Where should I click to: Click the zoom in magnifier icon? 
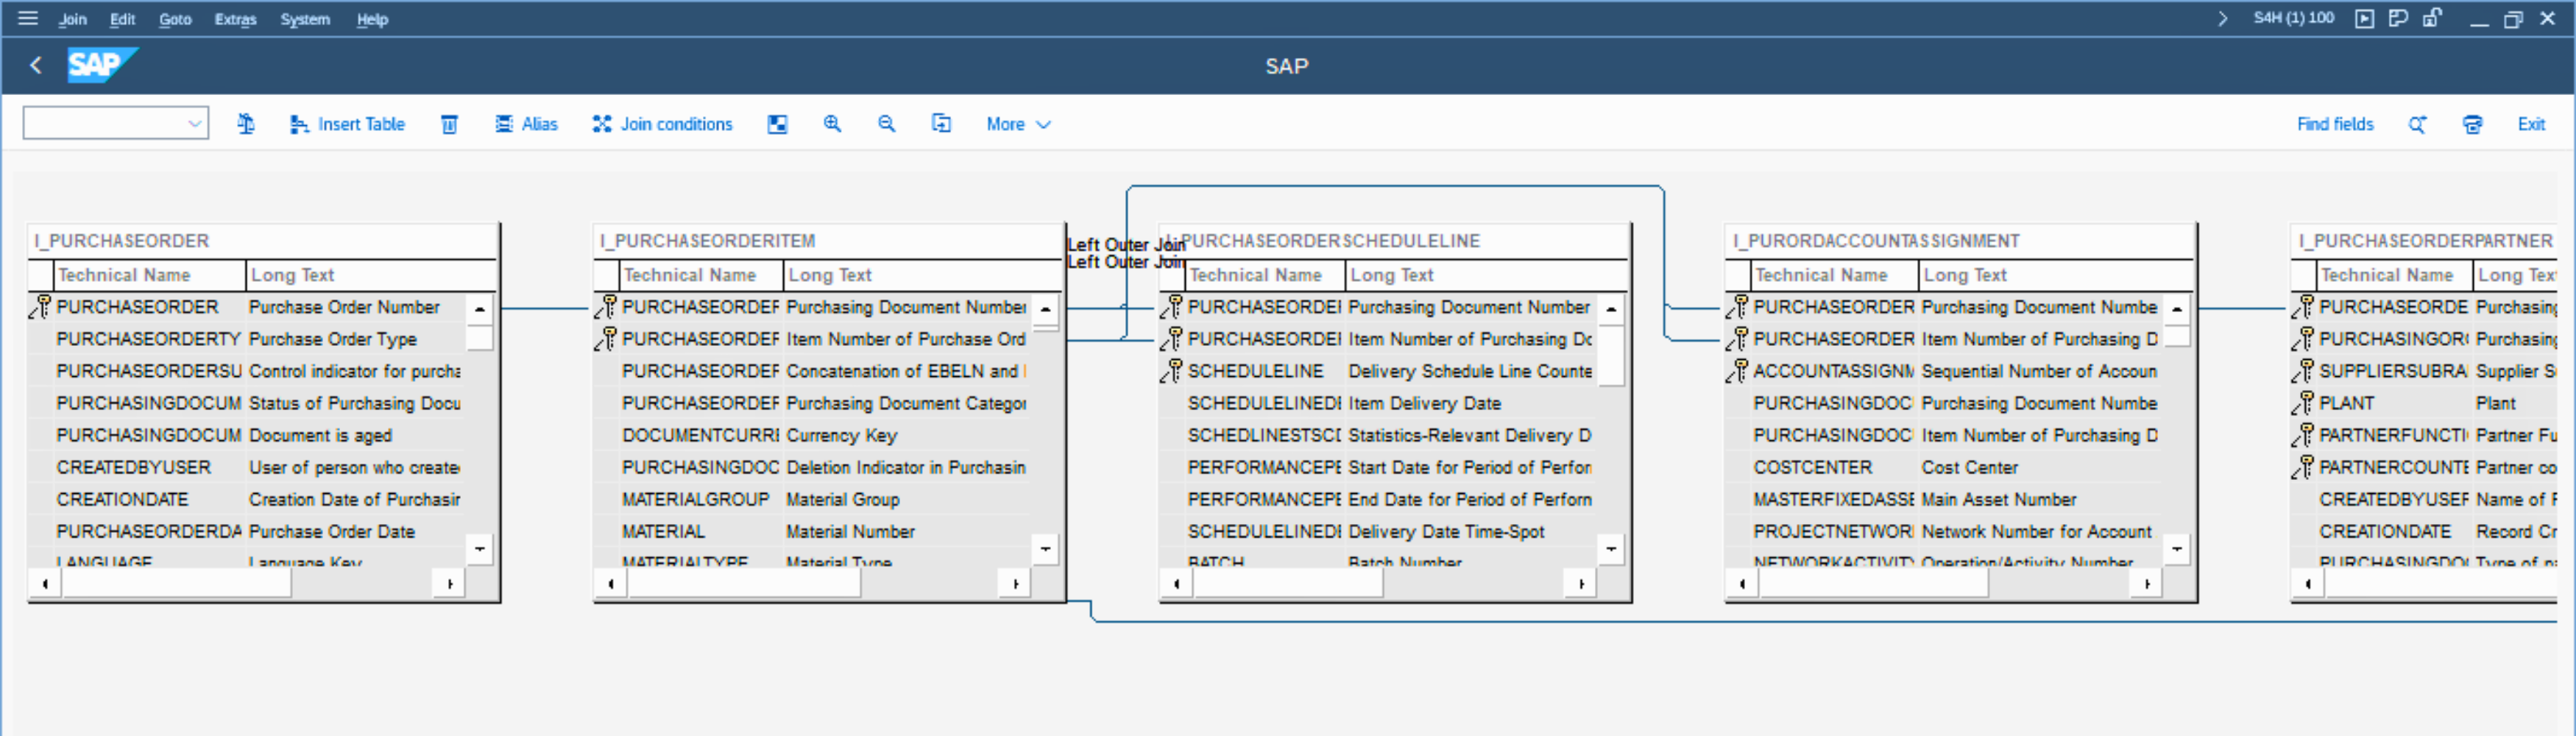(x=832, y=124)
